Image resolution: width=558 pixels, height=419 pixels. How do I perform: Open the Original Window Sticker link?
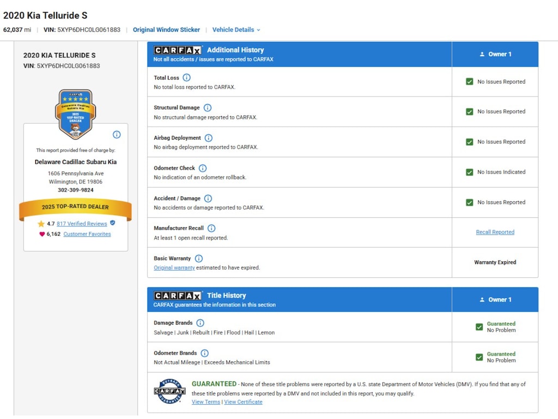coord(166,30)
